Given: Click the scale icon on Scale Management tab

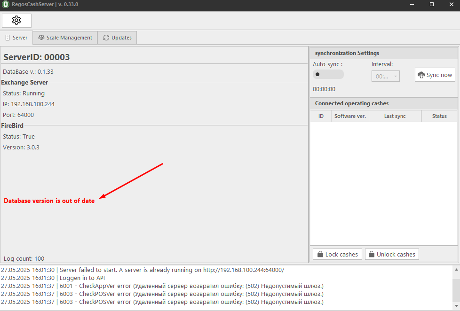Looking at the screenshot, I should [41, 38].
